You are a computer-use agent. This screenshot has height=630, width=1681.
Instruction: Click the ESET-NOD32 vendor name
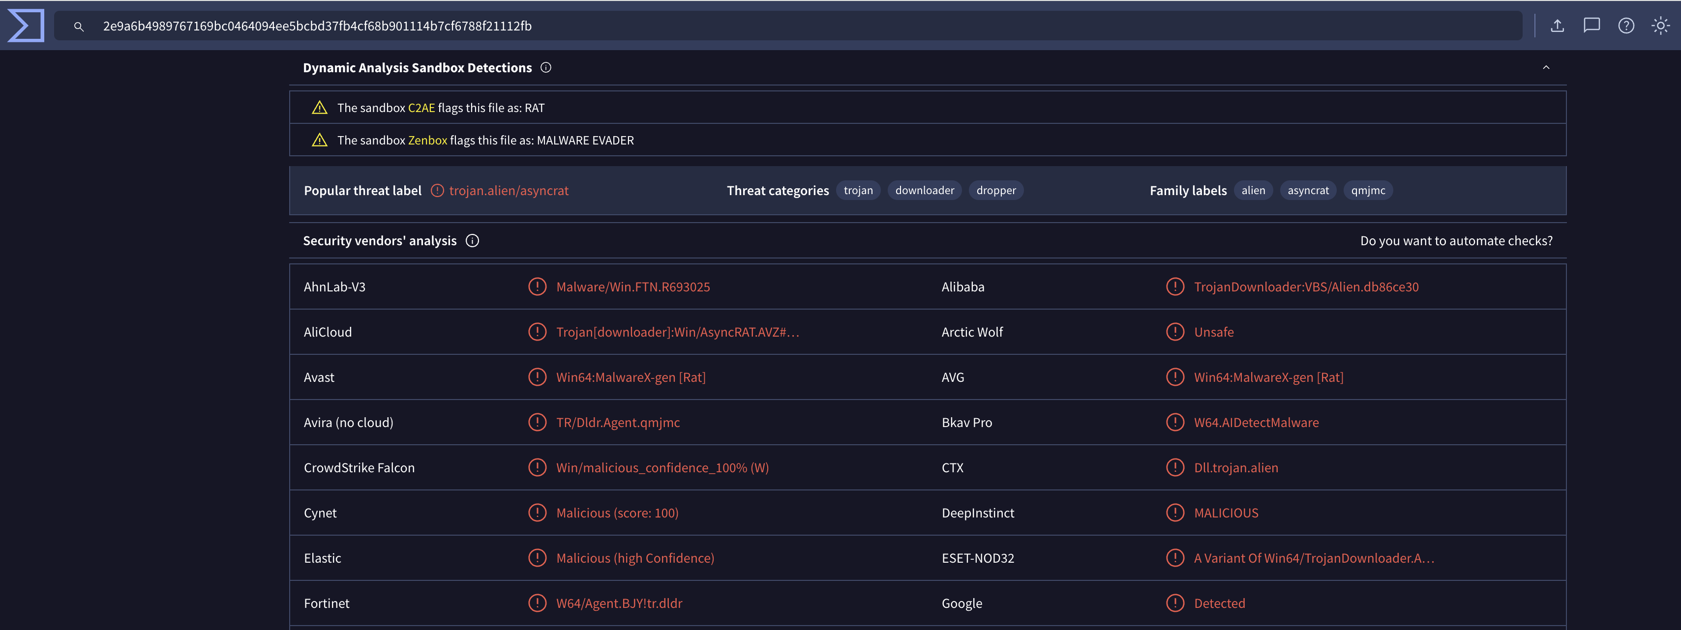pos(978,558)
